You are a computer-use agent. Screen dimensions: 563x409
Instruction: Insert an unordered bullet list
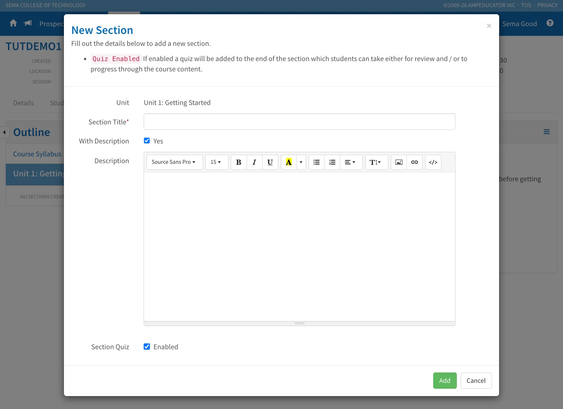[x=317, y=162]
